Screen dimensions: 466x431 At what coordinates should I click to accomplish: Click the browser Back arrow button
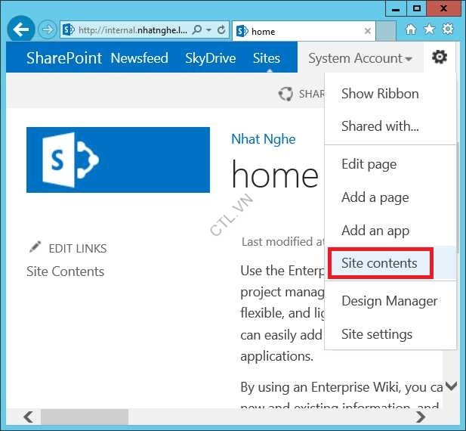(21, 29)
